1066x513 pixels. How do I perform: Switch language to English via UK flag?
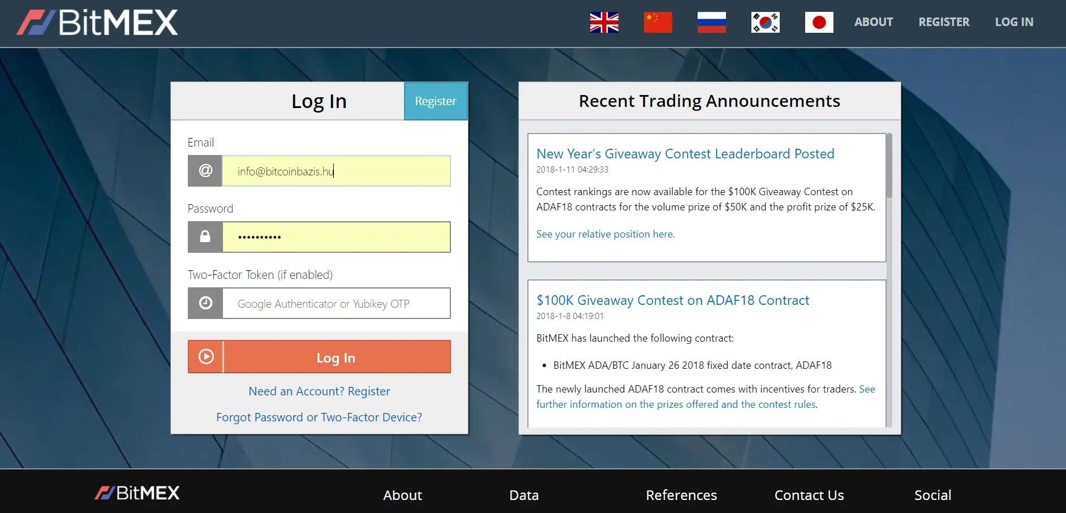pyautogui.click(x=604, y=23)
